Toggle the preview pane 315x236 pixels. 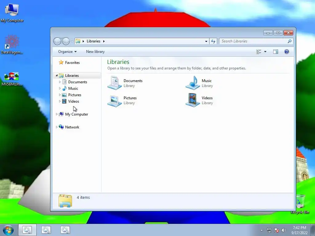click(x=276, y=52)
